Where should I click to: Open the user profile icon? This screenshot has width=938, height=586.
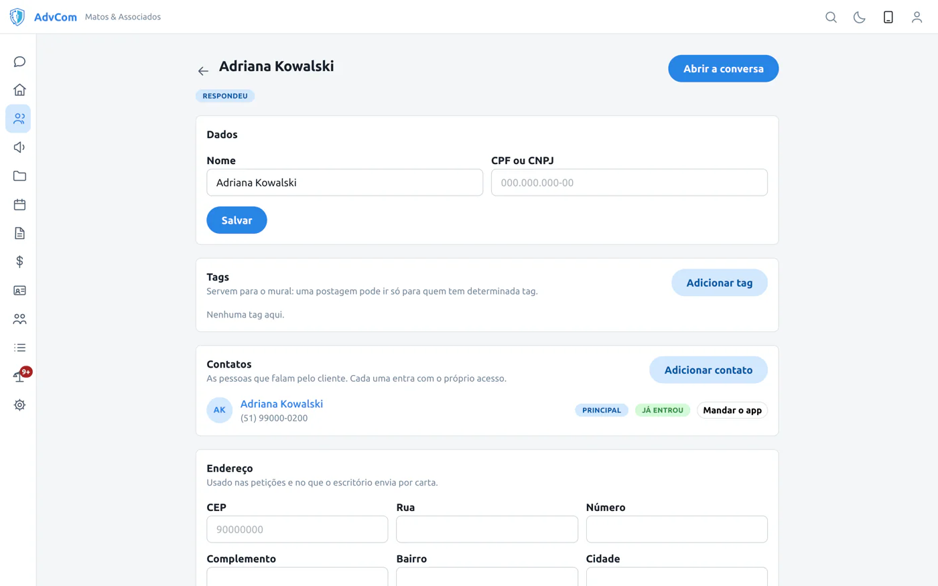tap(917, 17)
